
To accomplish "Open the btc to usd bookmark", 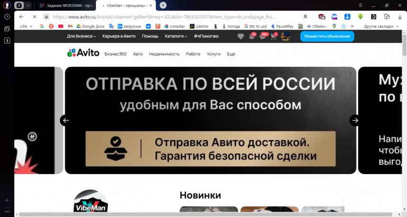I will click(x=255, y=26).
